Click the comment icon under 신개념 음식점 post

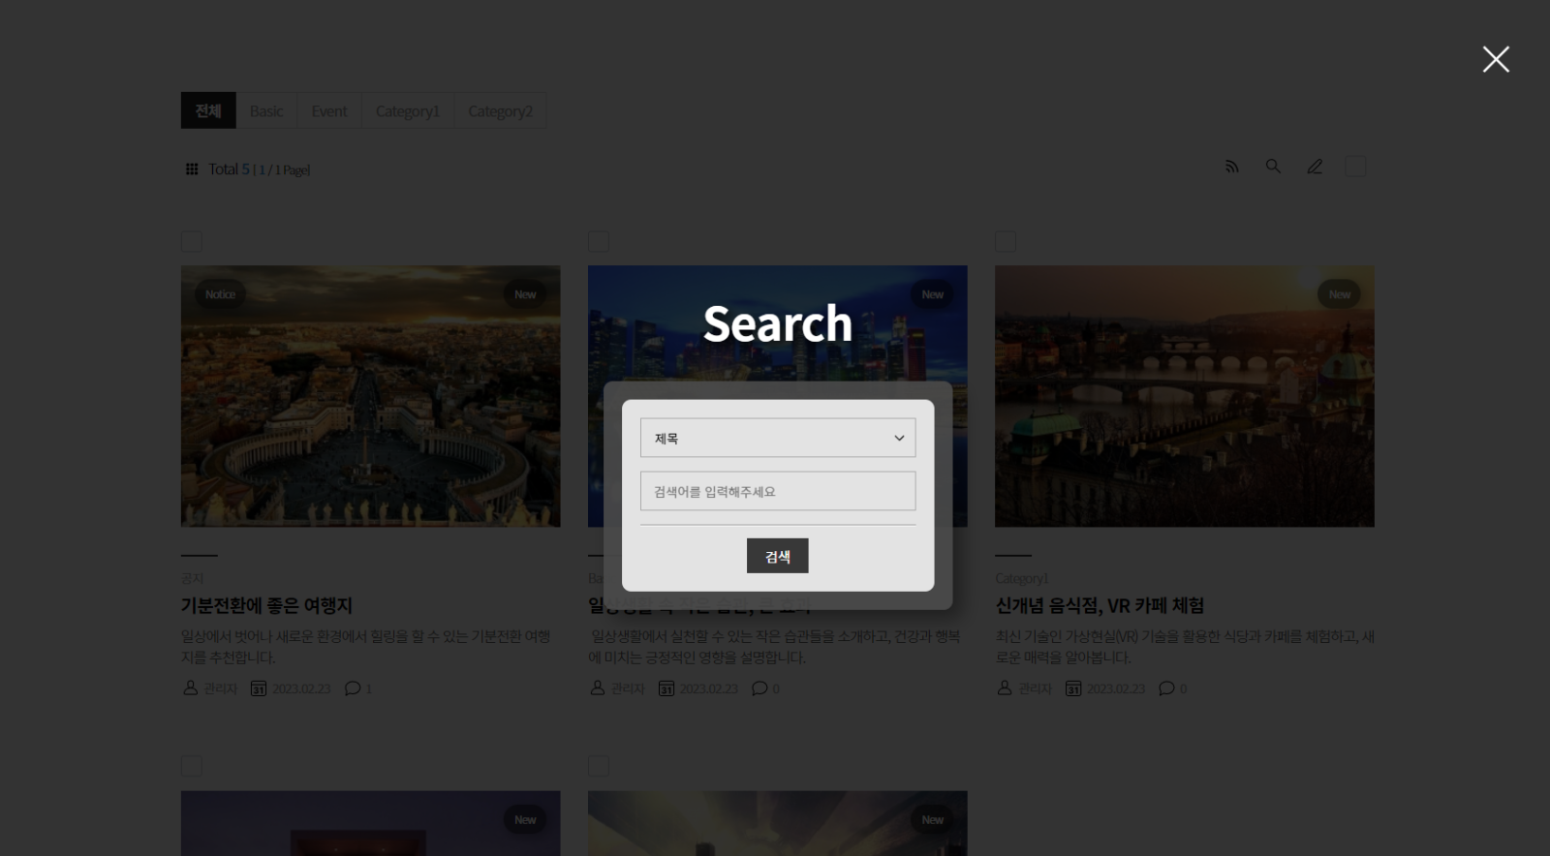(1166, 688)
